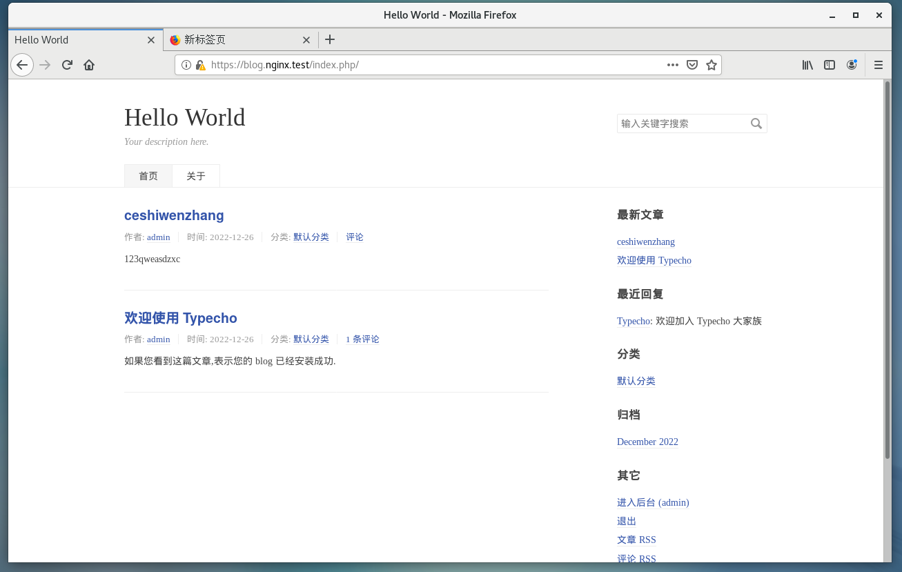Image resolution: width=902 pixels, height=572 pixels.
Task: Click the forward arrow navigation button
Action: pyautogui.click(x=45, y=65)
